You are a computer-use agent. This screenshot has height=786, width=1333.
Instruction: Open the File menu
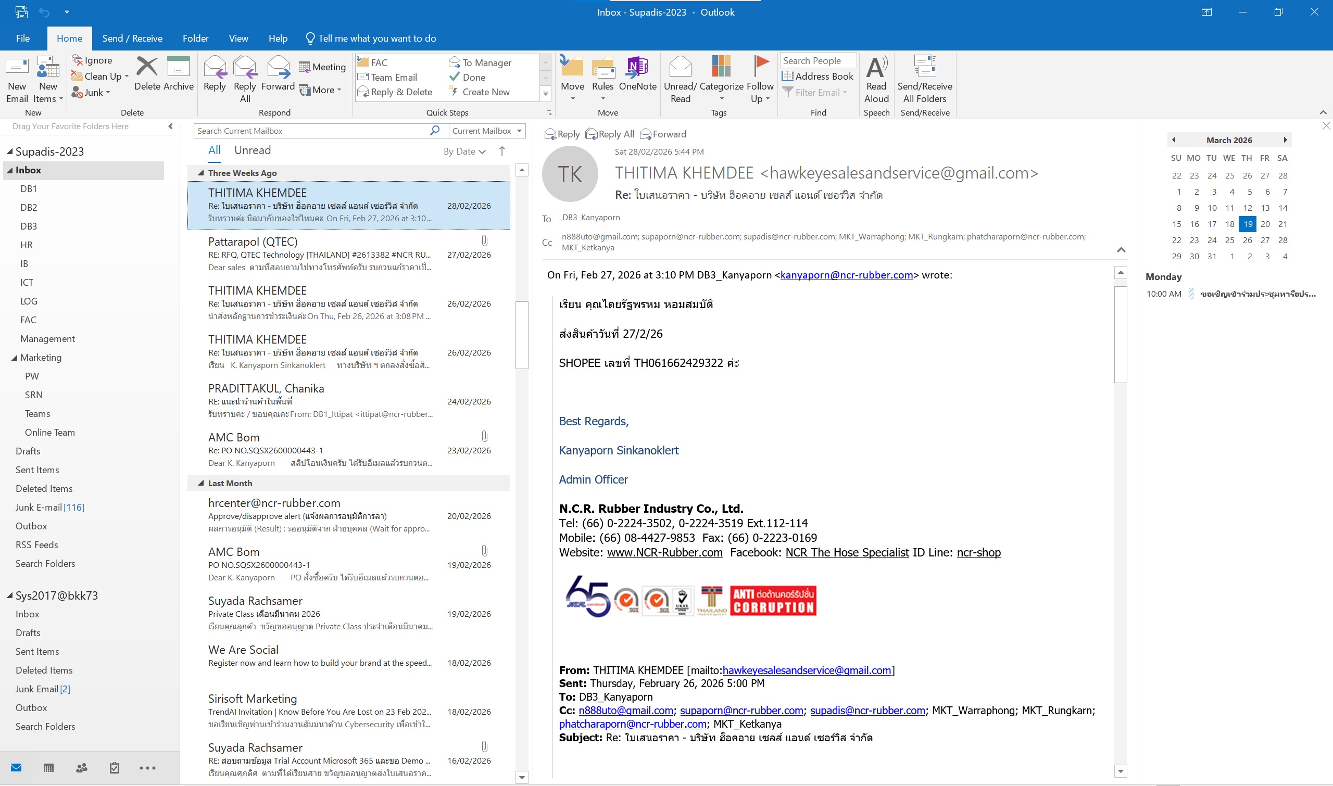coord(23,38)
